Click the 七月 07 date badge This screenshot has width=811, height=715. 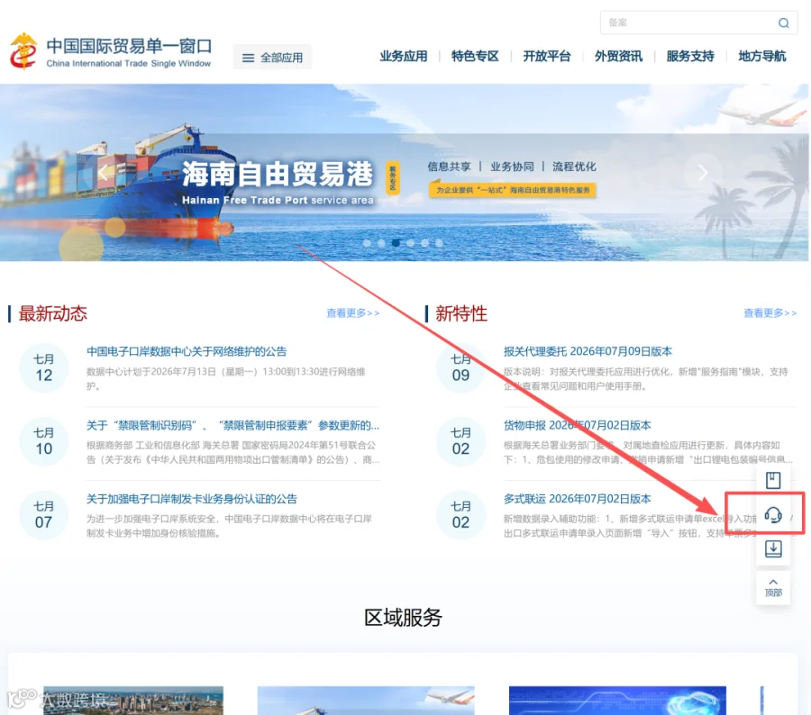coord(44,515)
